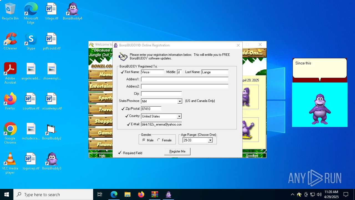Open Task View on the taskbar
Image resolution: width=355 pixels, height=200 pixels.
tap(100, 194)
